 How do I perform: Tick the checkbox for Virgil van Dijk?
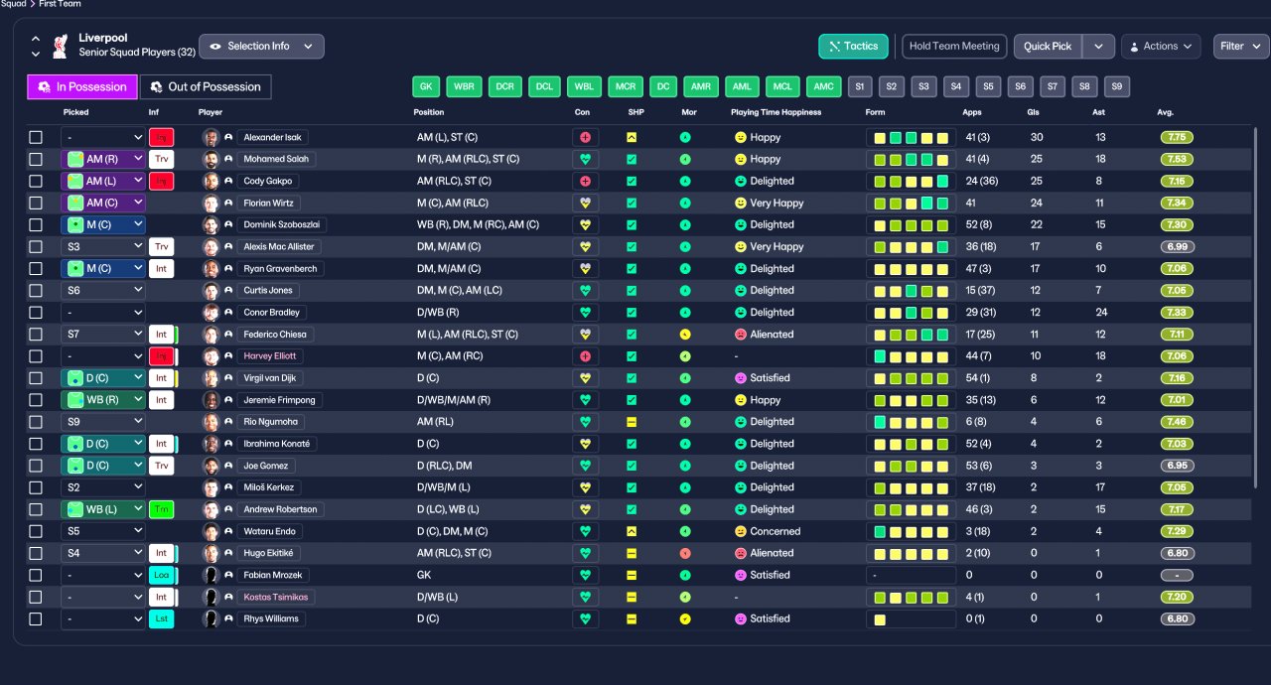point(36,378)
